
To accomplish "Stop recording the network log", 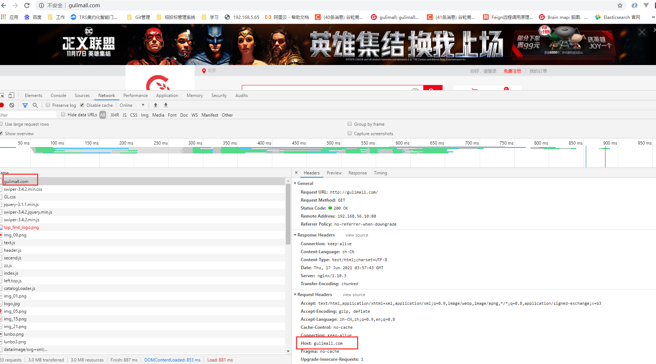I will click(3, 105).
